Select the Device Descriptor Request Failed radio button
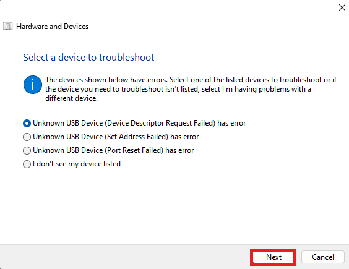Image resolution: width=349 pixels, height=269 pixels. point(27,123)
